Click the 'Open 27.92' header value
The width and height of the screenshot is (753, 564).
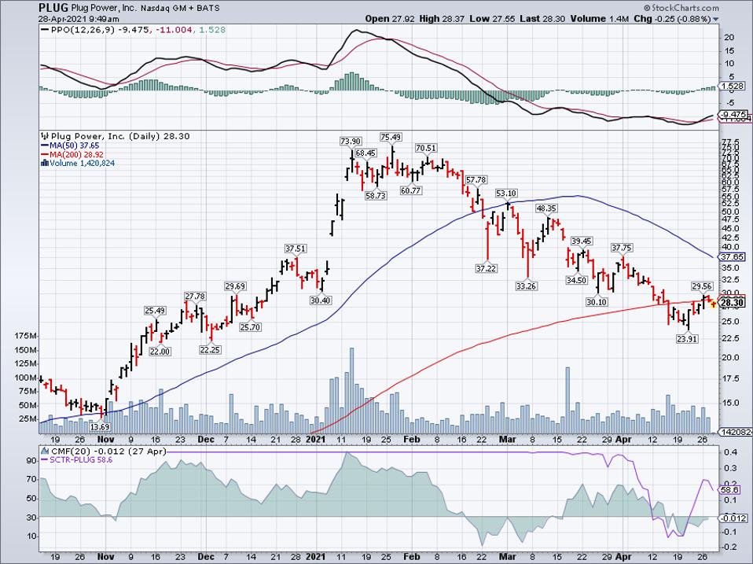click(x=390, y=19)
